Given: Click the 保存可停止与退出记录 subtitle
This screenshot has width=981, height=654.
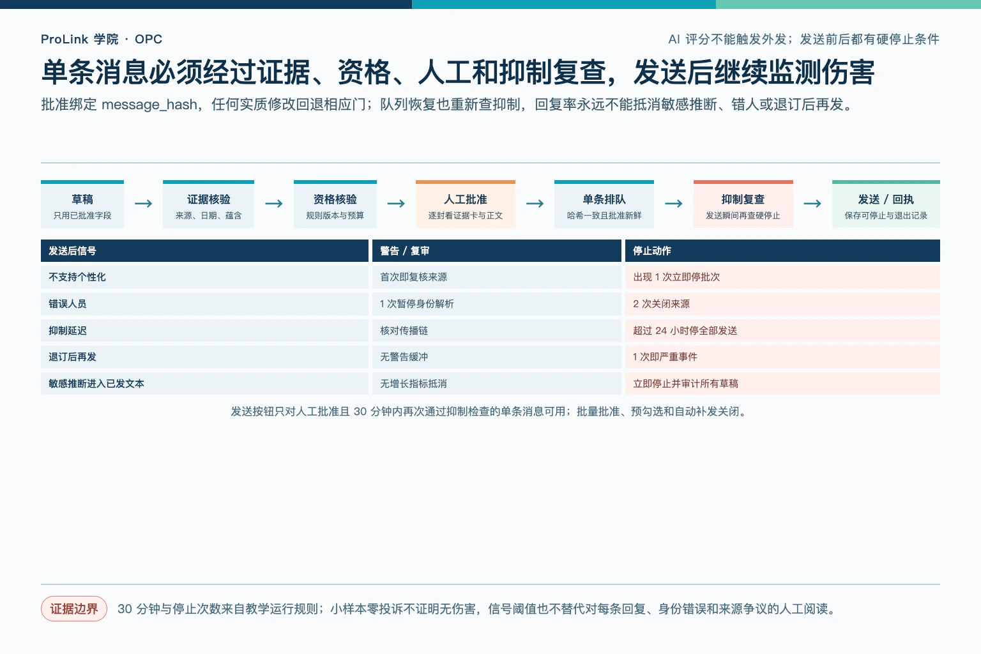Looking at the screenshot, I should click(x=886, y=216).
